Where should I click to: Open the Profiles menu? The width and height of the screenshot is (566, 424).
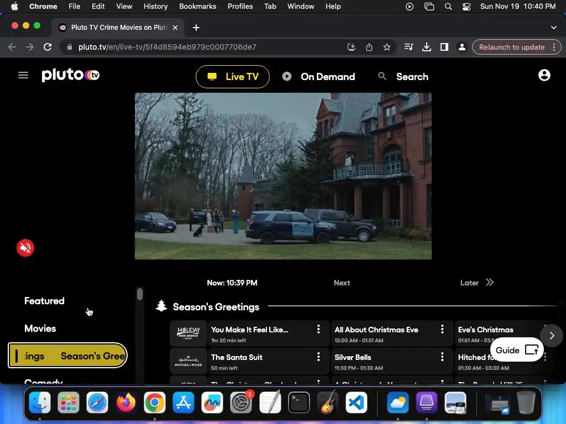240,6
